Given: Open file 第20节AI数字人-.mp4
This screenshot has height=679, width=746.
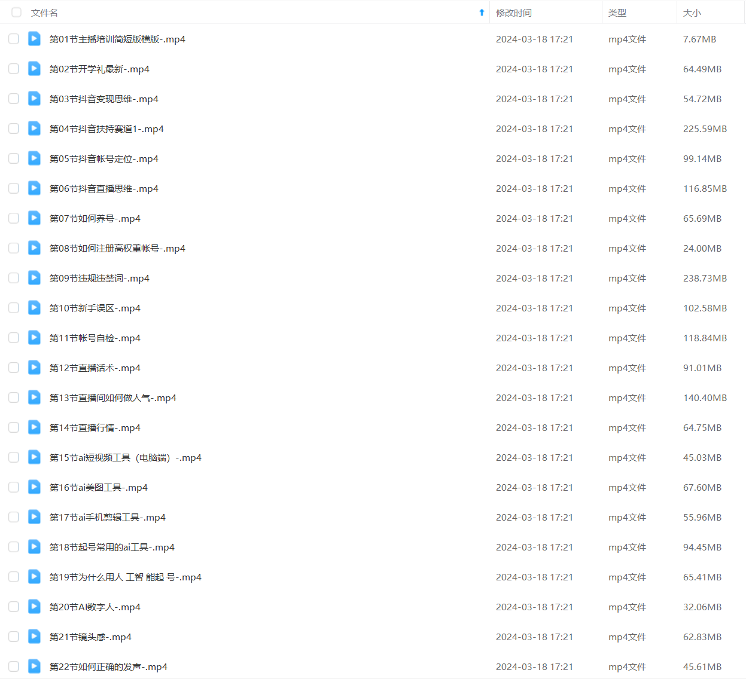Looking at the screenshot, I should click(95, 607).
